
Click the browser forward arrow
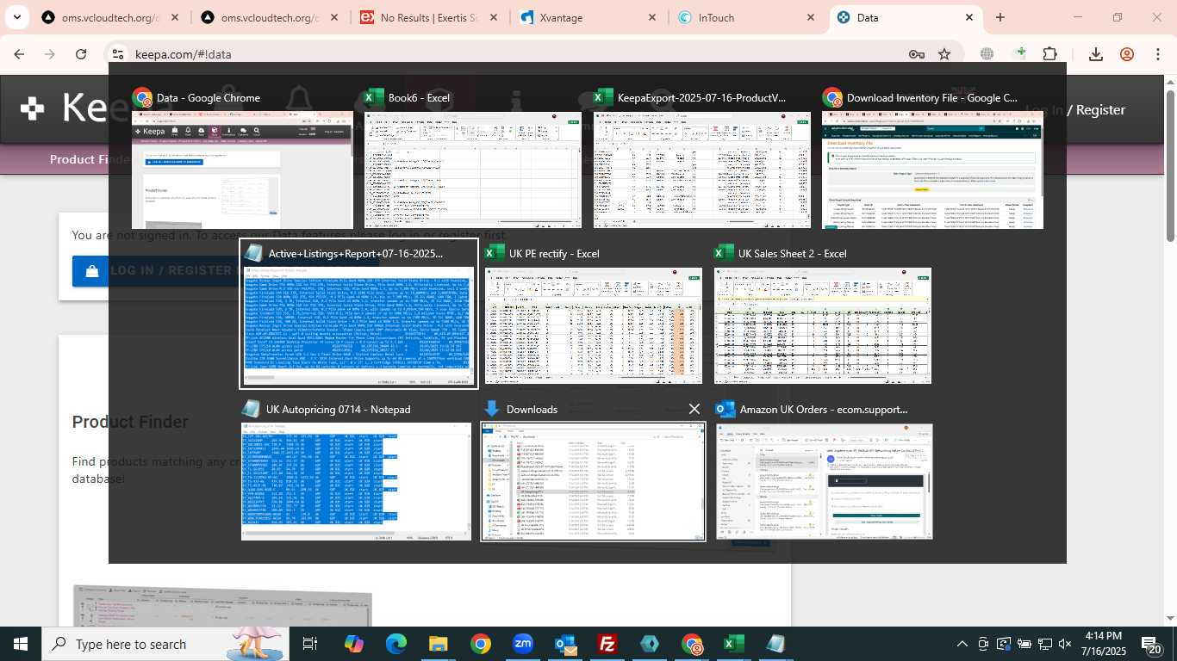[x=50, y=54]
